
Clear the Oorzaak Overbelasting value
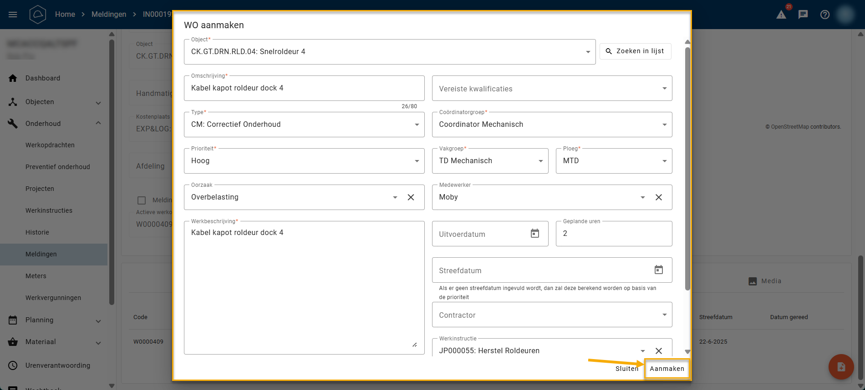pyautogui.click(x=411, y=197)
